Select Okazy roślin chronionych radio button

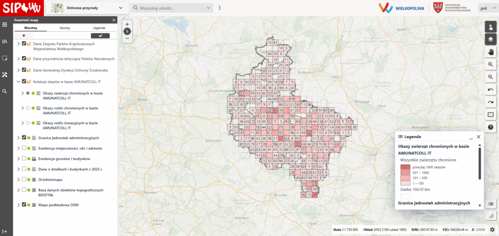coord(28,108)
